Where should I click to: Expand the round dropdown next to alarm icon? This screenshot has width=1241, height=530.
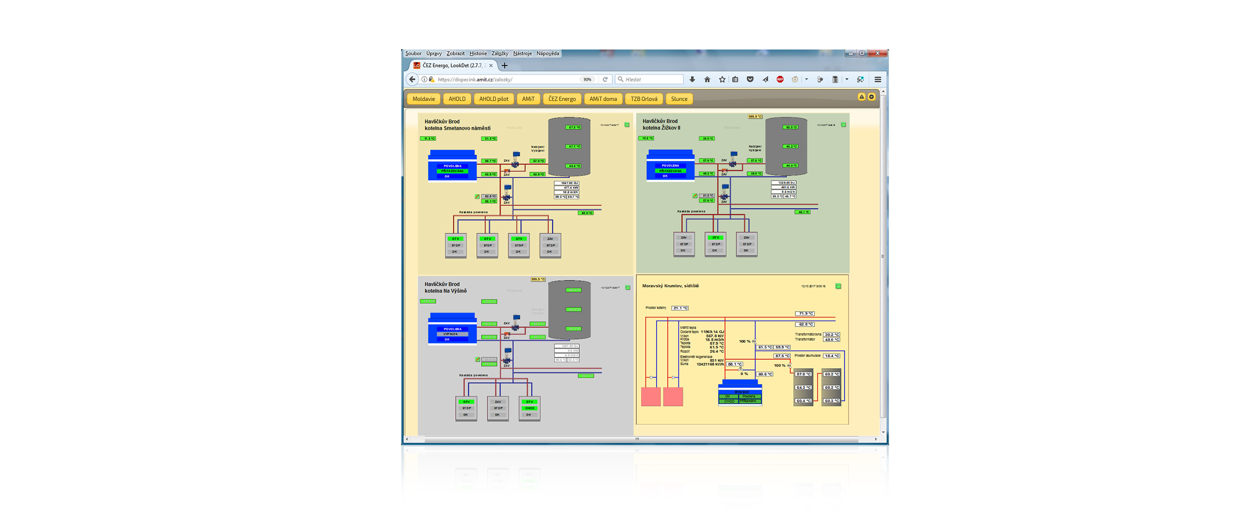[x=871, y=97]
